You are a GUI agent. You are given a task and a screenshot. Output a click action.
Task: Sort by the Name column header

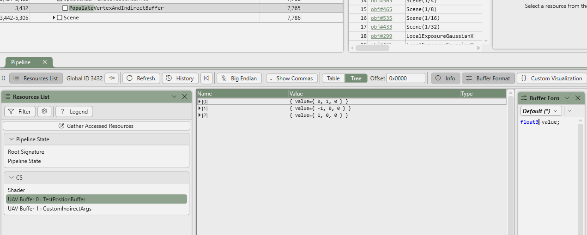[x=242, y=94]
